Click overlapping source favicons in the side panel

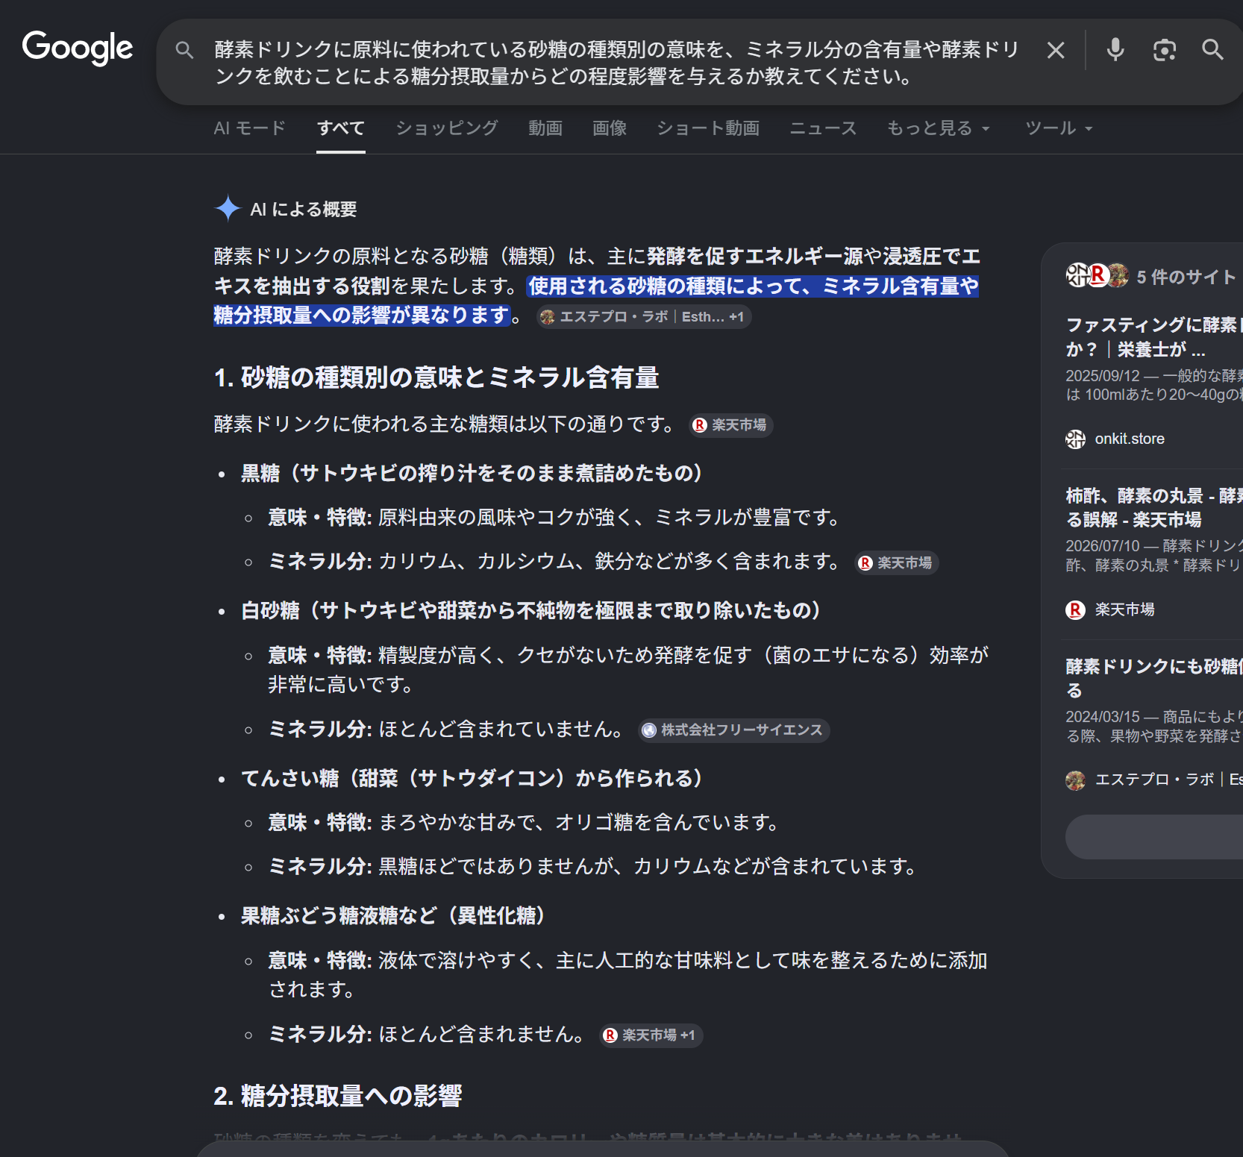1097,275
